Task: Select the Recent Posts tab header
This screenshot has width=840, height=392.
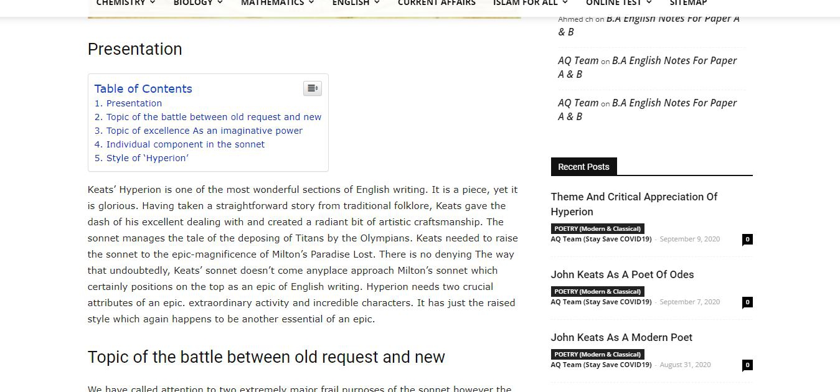Action: pos(583,167)
